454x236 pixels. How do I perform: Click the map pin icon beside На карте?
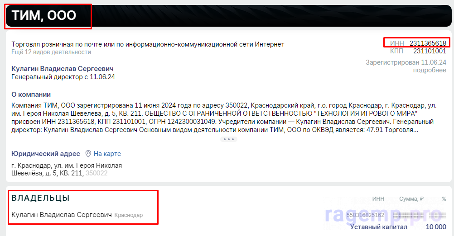click(88, 154)
